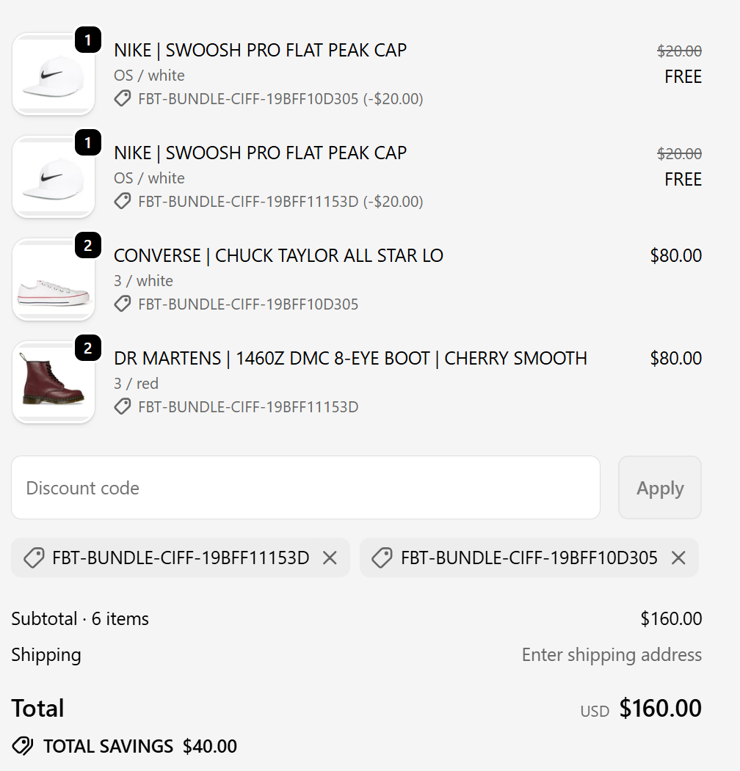Click the Apply discount button

[x=659, y=488]
